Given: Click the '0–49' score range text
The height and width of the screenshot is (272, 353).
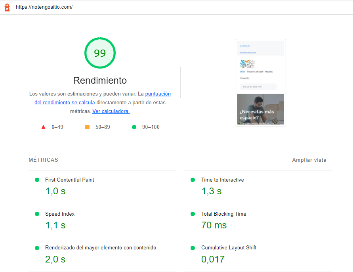Looking at the screenshot, I should pos(57,127).
